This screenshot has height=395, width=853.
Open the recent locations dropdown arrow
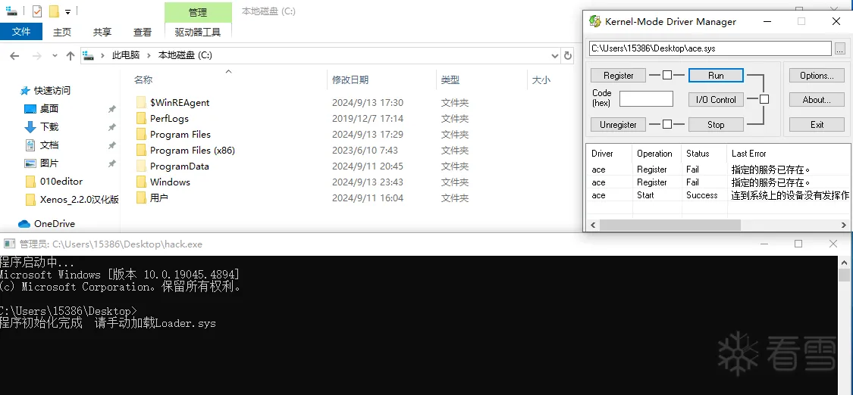55,55
